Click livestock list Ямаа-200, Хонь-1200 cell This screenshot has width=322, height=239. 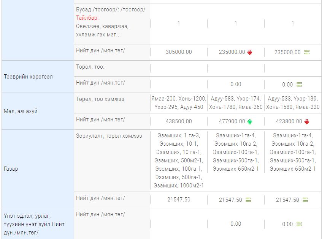(x=179, y=103)
